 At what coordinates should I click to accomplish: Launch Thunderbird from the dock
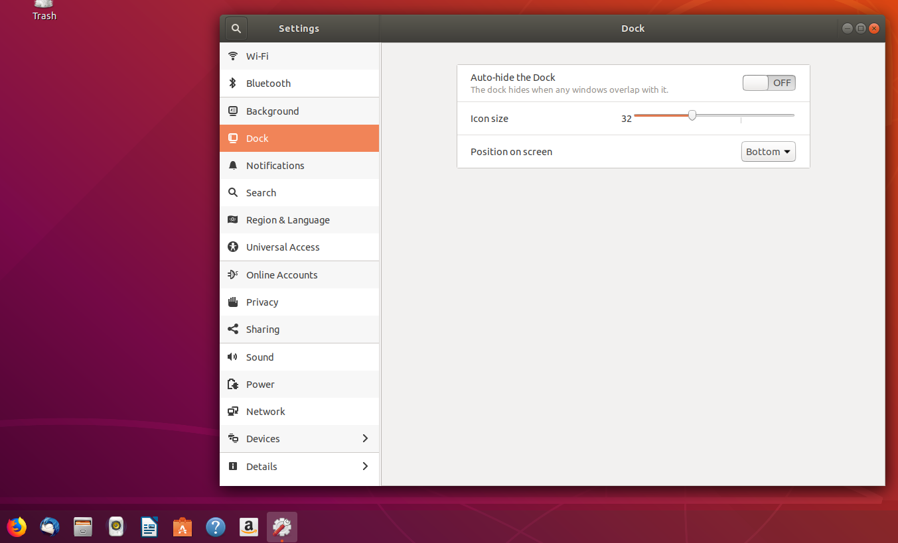pos(49,526)
